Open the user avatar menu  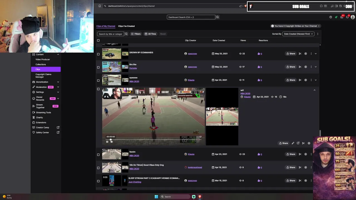coord(353,17)
